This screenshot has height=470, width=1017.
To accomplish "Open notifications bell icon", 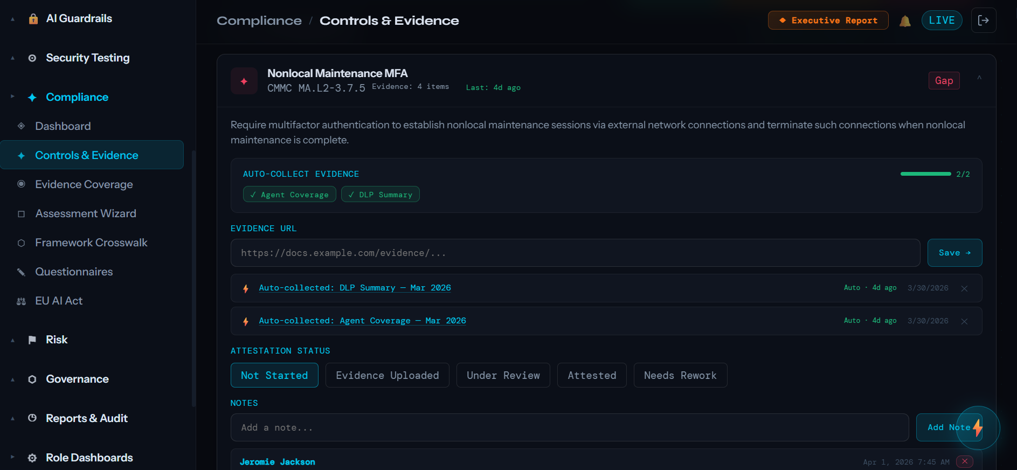I will coord(905,21).
